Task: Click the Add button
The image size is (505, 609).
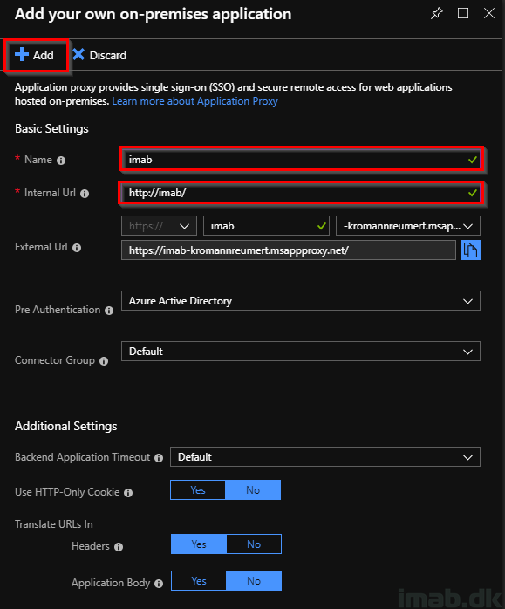Action: (x=36, y=56)
